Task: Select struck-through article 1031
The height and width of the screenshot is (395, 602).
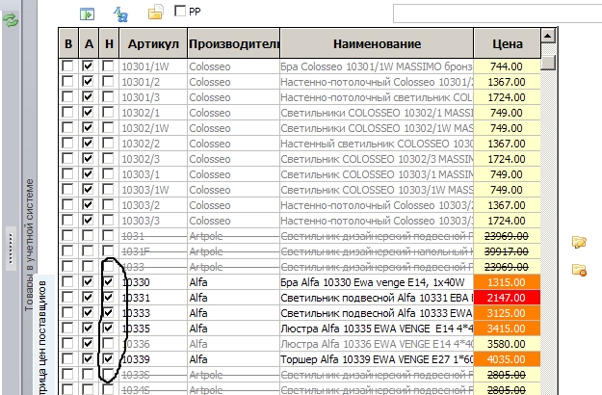Action: pyautogui.click(x=153, y=236)
